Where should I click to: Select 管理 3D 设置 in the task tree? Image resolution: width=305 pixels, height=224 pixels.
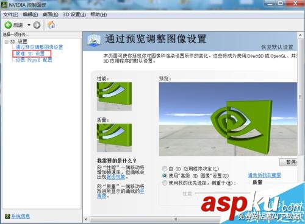tap(30, 54)
